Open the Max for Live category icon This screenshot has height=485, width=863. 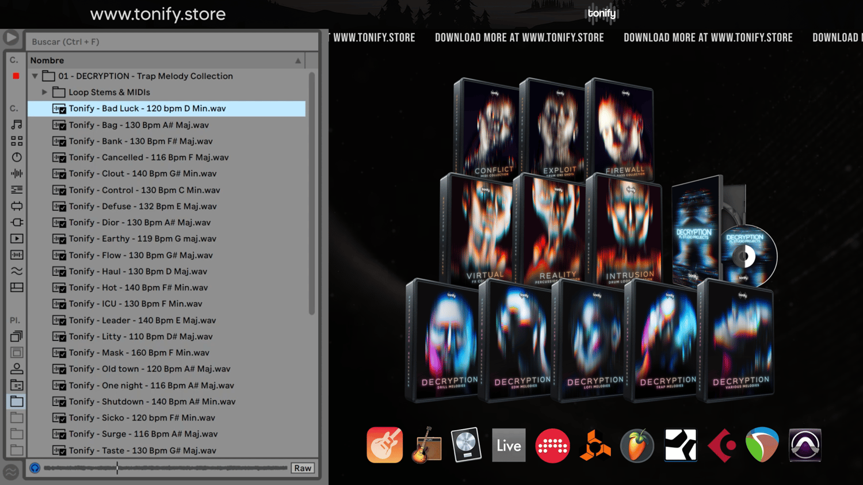[17, 206]
